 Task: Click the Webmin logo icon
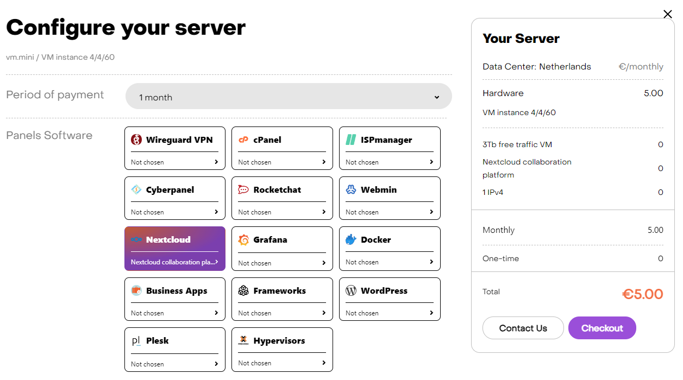pyautogui.click(x=351, y=190)
